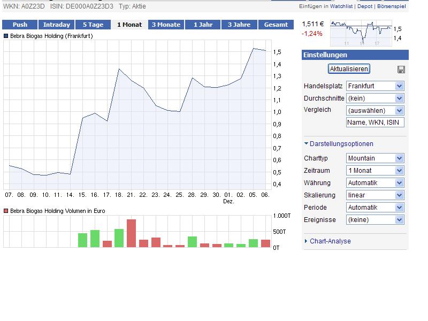Screen dimensions: 428x321
Task: Click the Name, WKN, ISIN input field
Action: 375,123
